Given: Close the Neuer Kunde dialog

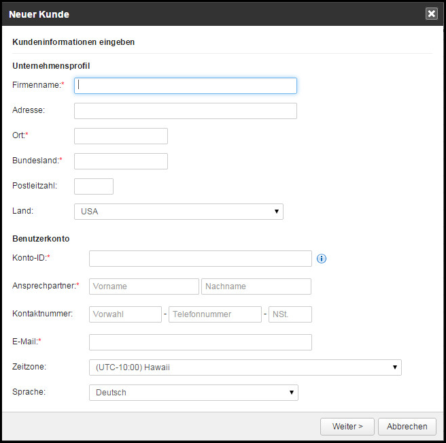Looking at the screenshot, I should coord(431,14).
